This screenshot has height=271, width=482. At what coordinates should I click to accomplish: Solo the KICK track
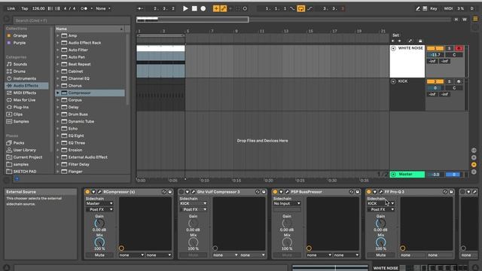click(449, 81)
